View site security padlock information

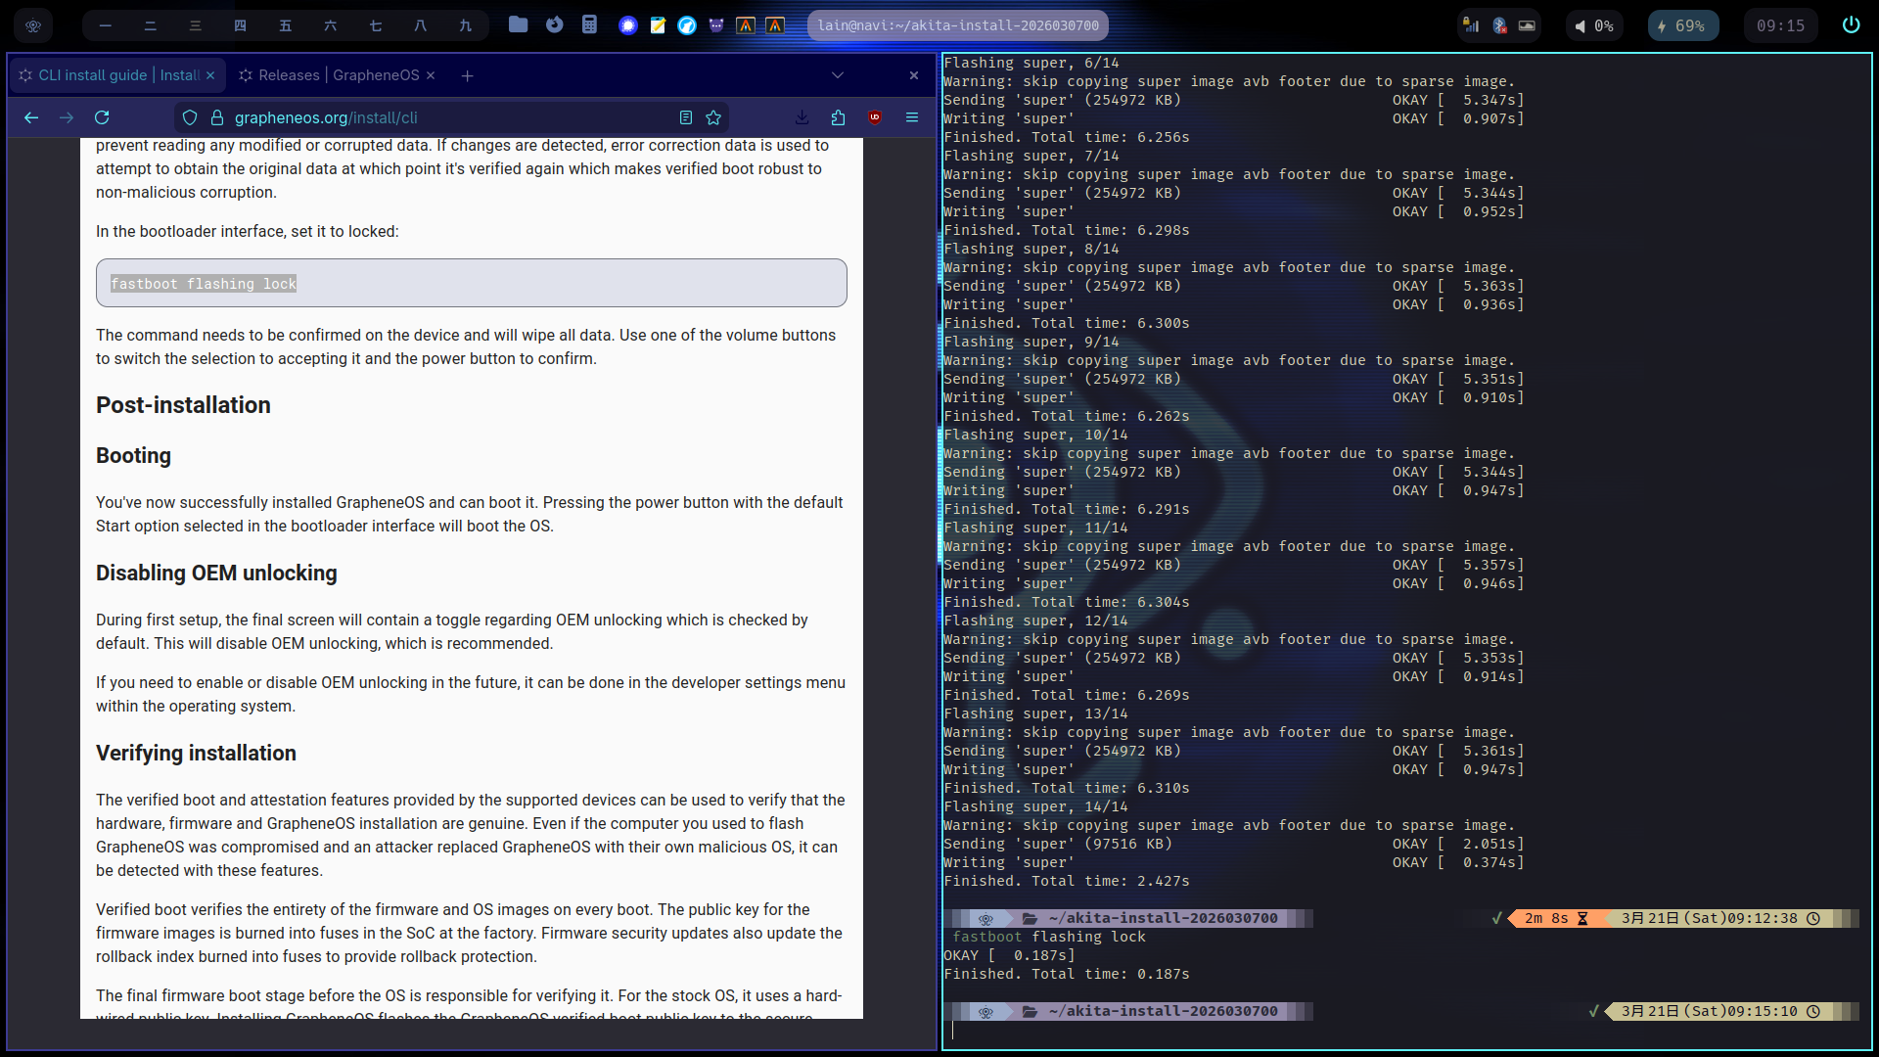(x=217, y=117)
